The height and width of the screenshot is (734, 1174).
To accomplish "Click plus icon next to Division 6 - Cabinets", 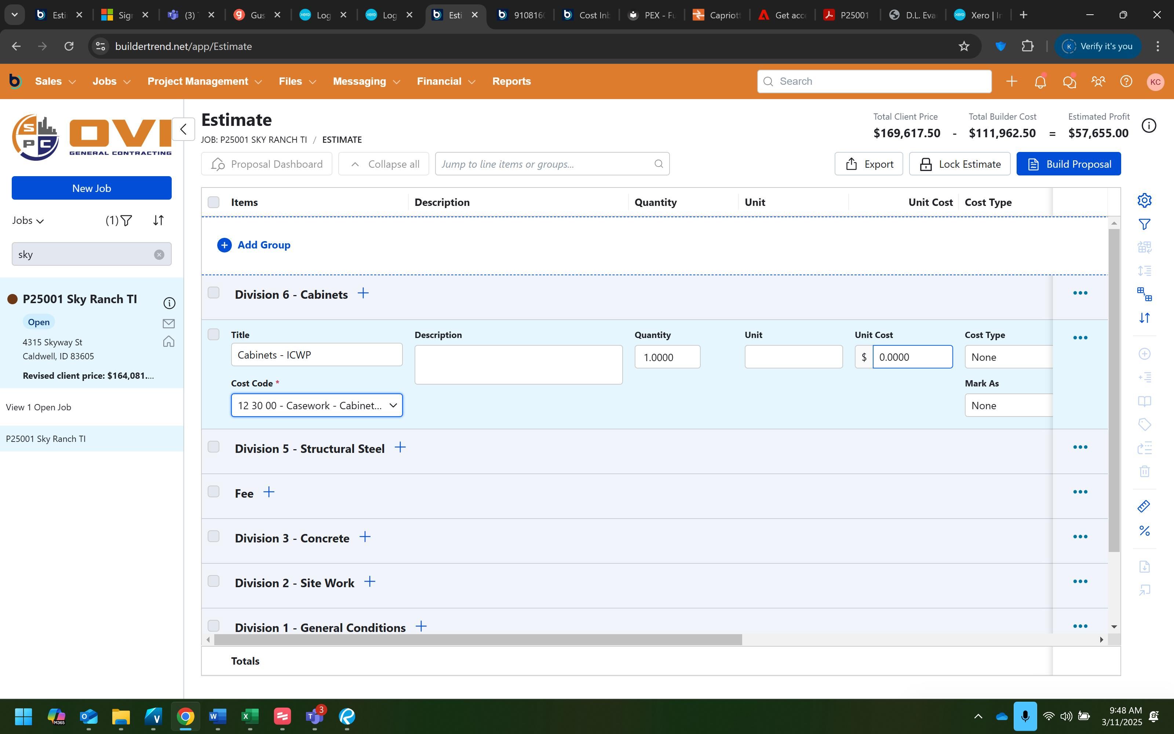I will coord(363,293).
